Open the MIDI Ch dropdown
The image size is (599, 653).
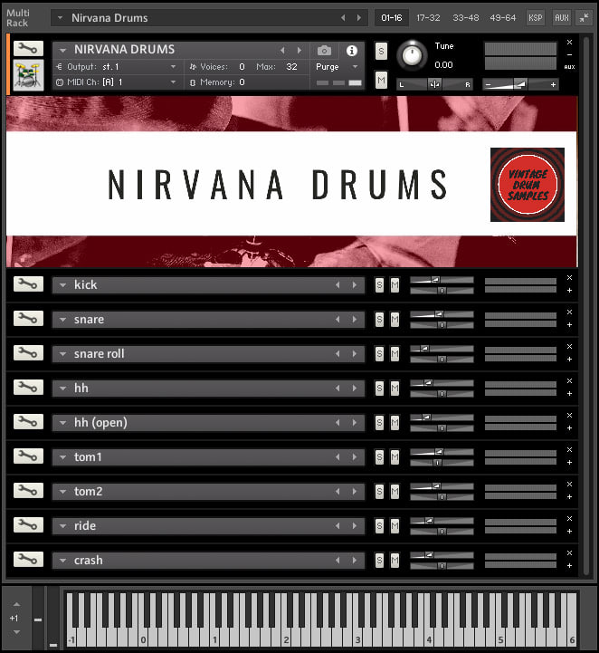click(174, 82)
